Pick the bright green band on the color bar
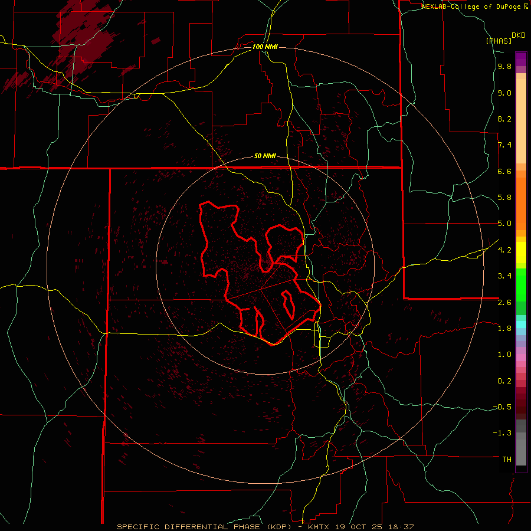 tap(521, 284)
